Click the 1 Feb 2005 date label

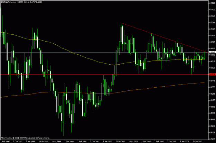(x=159, y=142)
